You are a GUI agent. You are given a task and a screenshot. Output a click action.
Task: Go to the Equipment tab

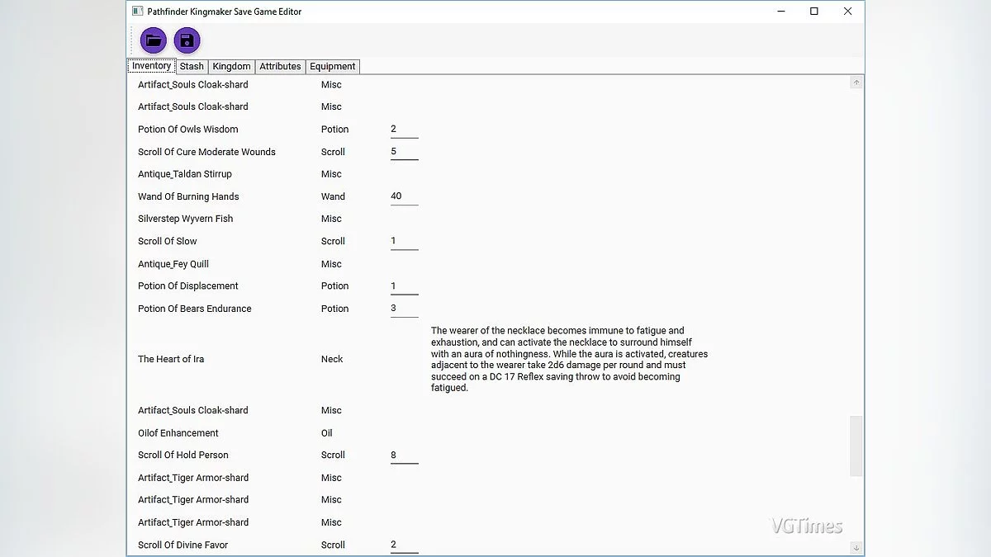(x=333, y=67)
